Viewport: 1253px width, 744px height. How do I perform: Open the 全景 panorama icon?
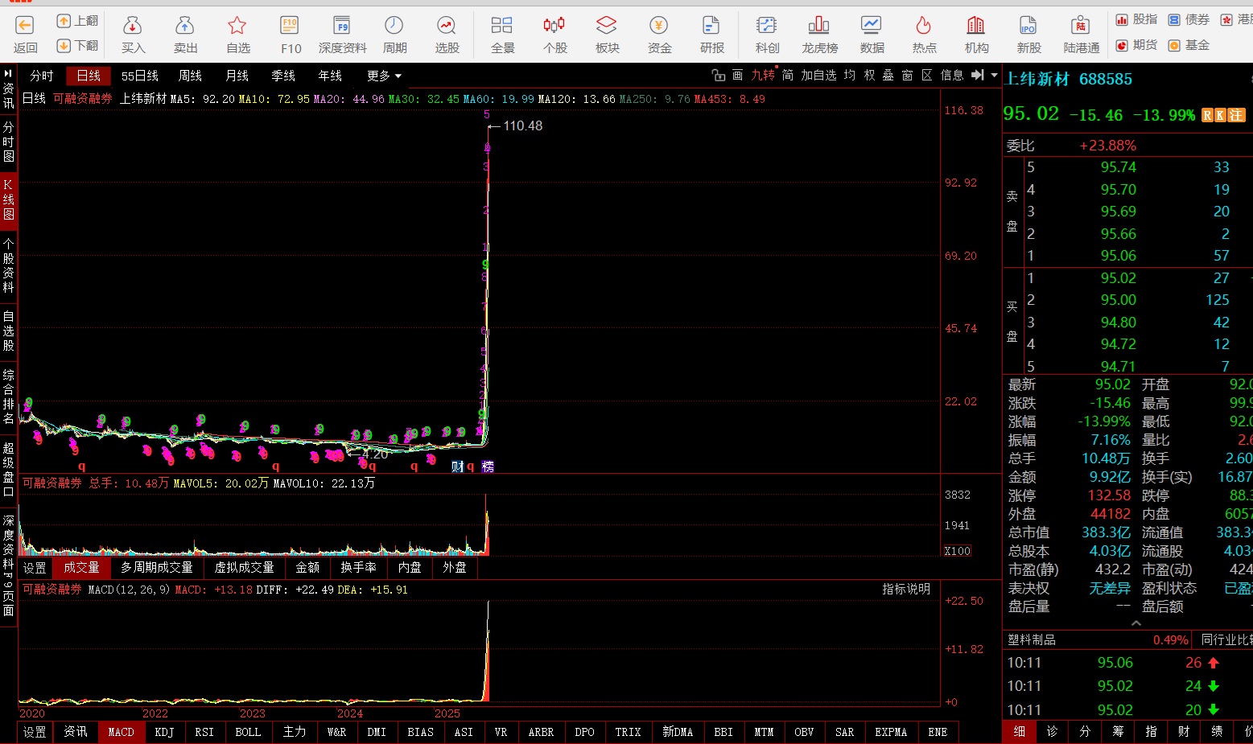(502, 25)
